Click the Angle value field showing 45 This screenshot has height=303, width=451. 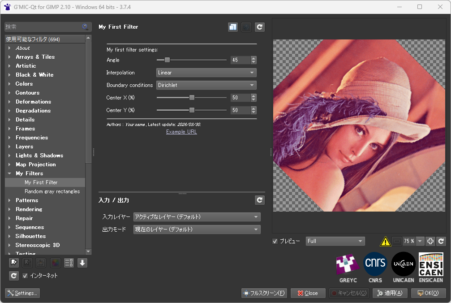[x=241, y=60]
